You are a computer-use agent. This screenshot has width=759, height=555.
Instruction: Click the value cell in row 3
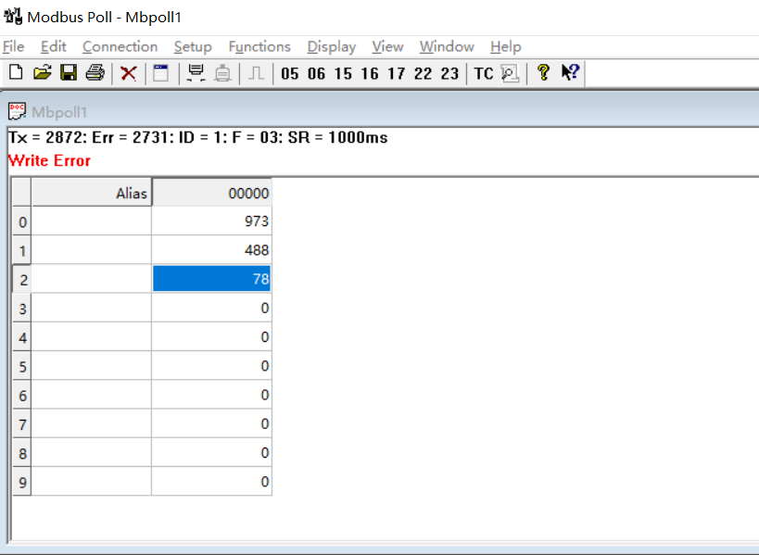[x=212, y=308]
